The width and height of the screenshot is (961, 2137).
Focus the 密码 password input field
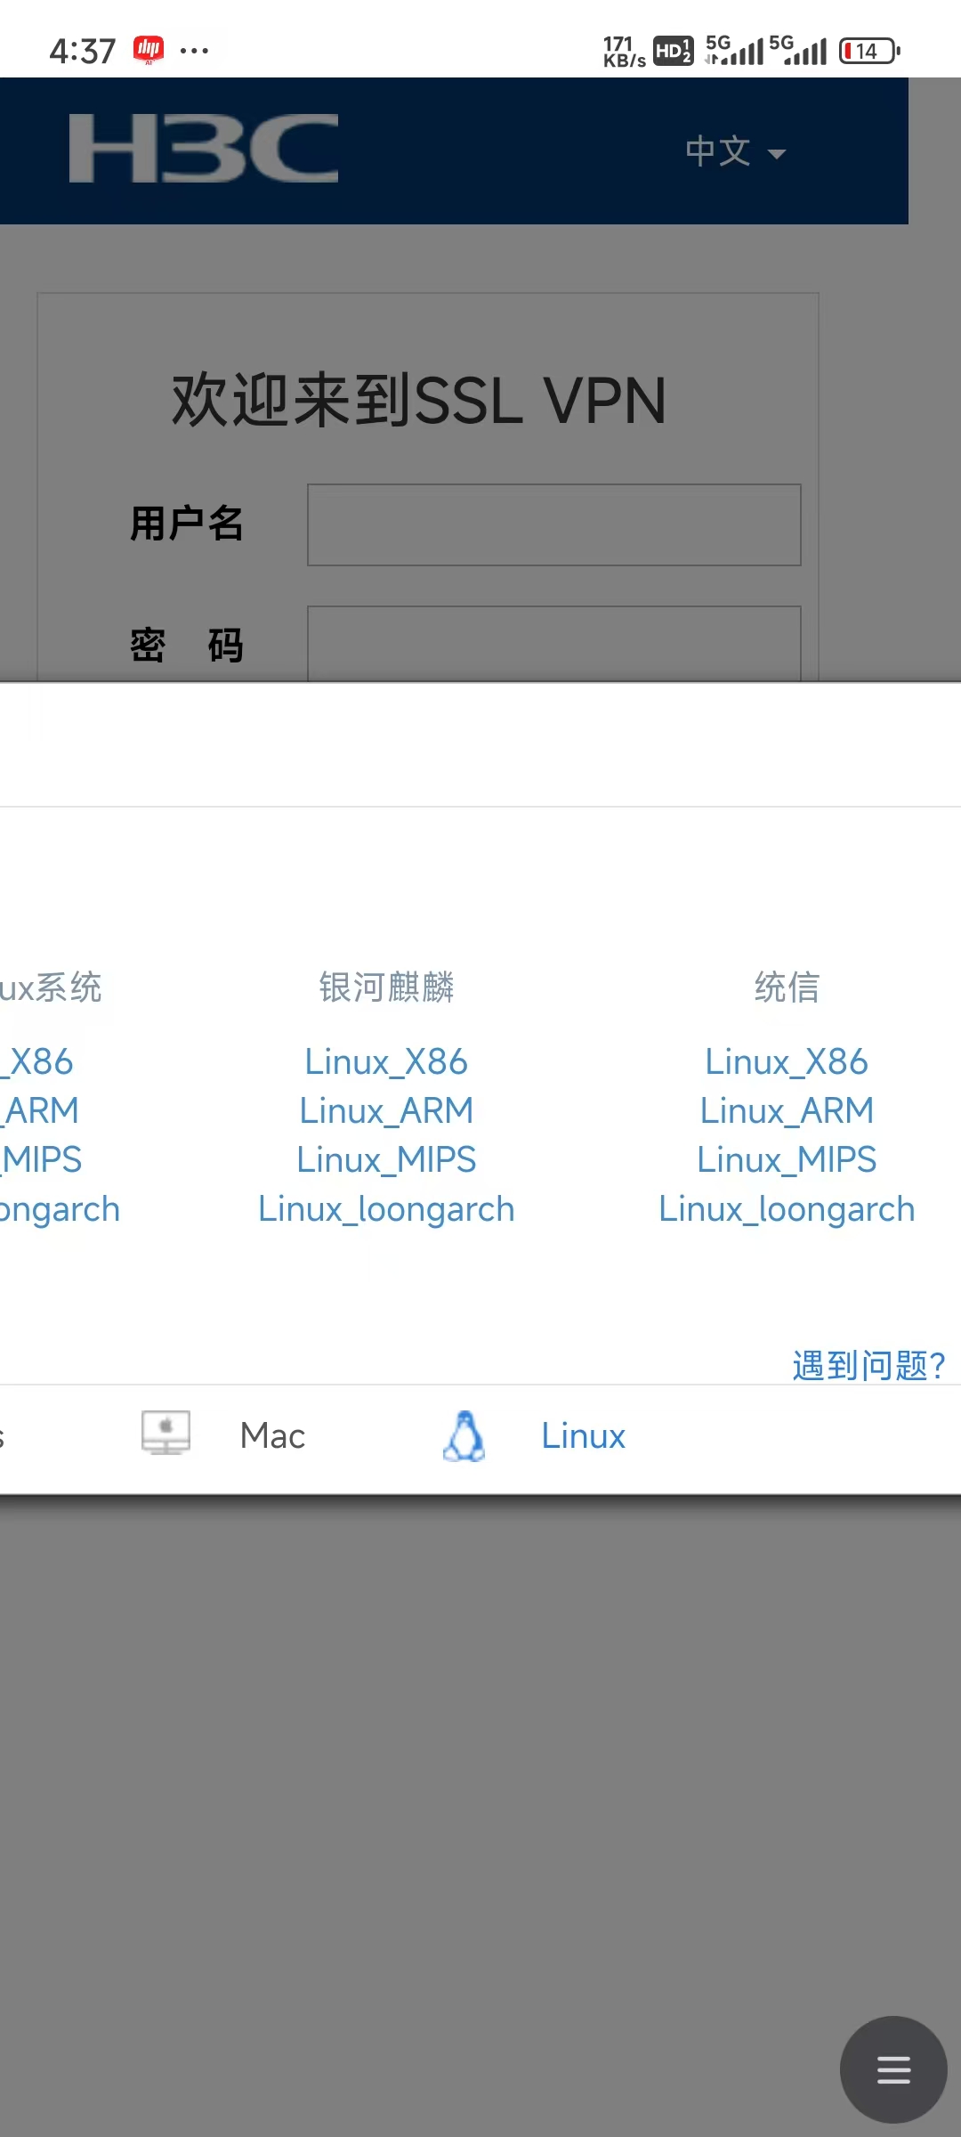(x=553, y=644)
